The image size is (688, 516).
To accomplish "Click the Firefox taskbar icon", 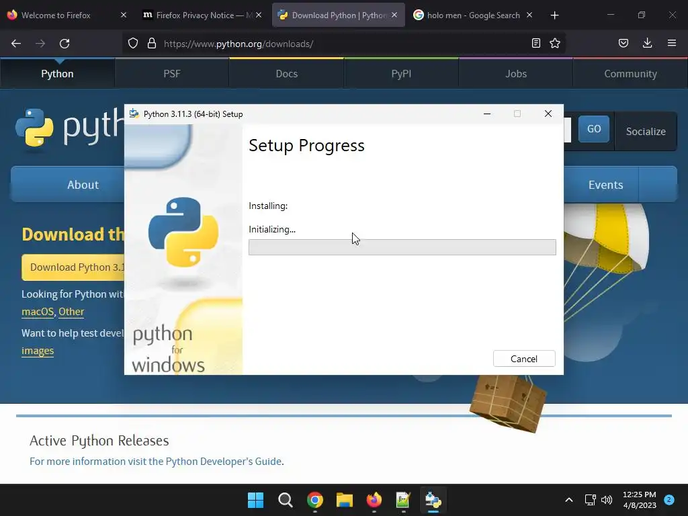I will click(374, 500).
